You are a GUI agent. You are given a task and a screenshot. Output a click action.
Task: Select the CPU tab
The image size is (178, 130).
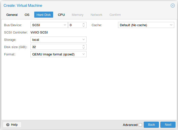coord(61,15)
